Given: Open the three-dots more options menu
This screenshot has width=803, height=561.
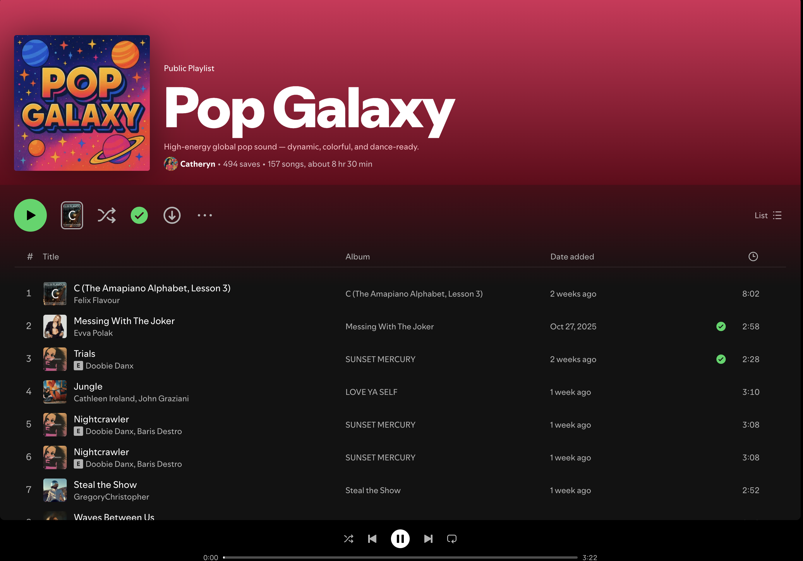Looking at the screenshot, I should [x=205, y=215].
